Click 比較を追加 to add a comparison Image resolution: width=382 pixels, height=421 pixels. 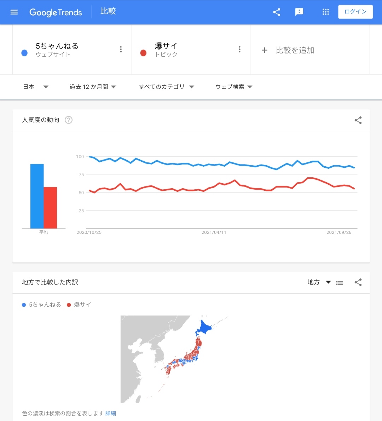point(288,50)
